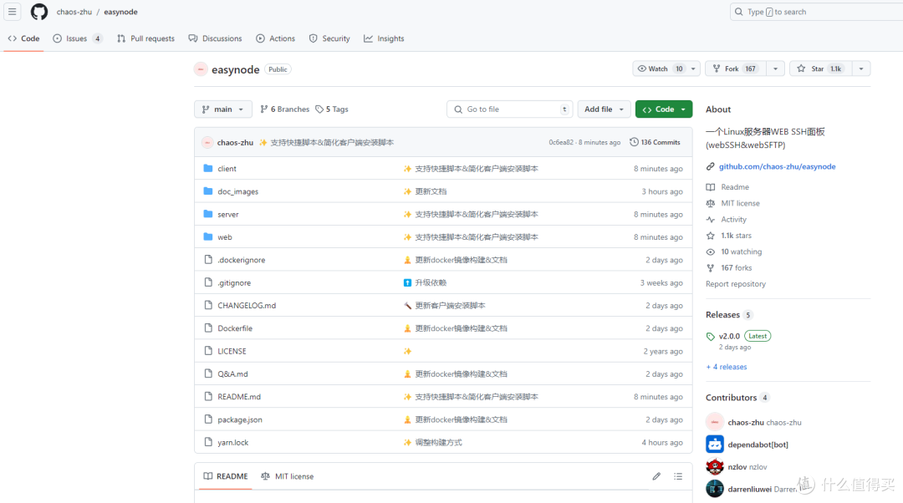Screen dimensions: 903x503
Task: Expand the Star lists dropdown arrow
Action: [861, 69]
